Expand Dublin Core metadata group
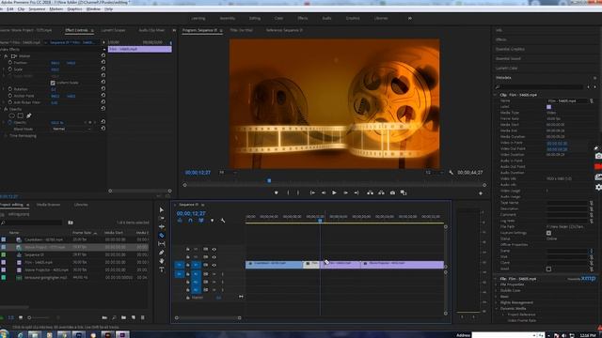Viewport: 602px width, 338px height. tap(496, 290)
